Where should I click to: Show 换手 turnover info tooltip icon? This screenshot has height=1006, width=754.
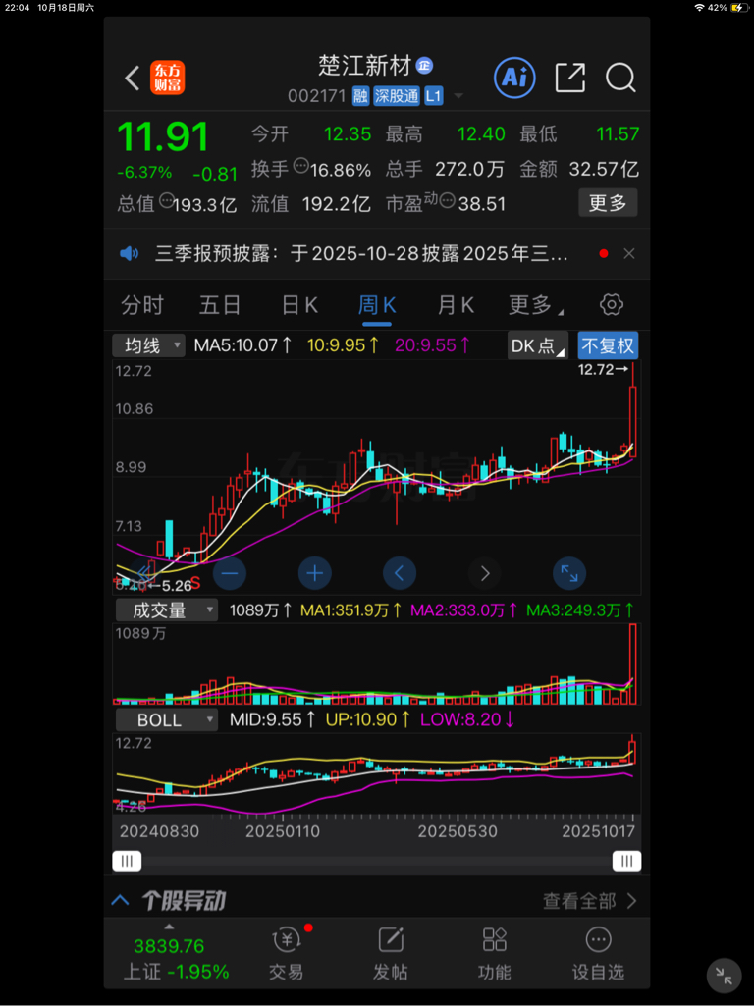pos(300,166)
